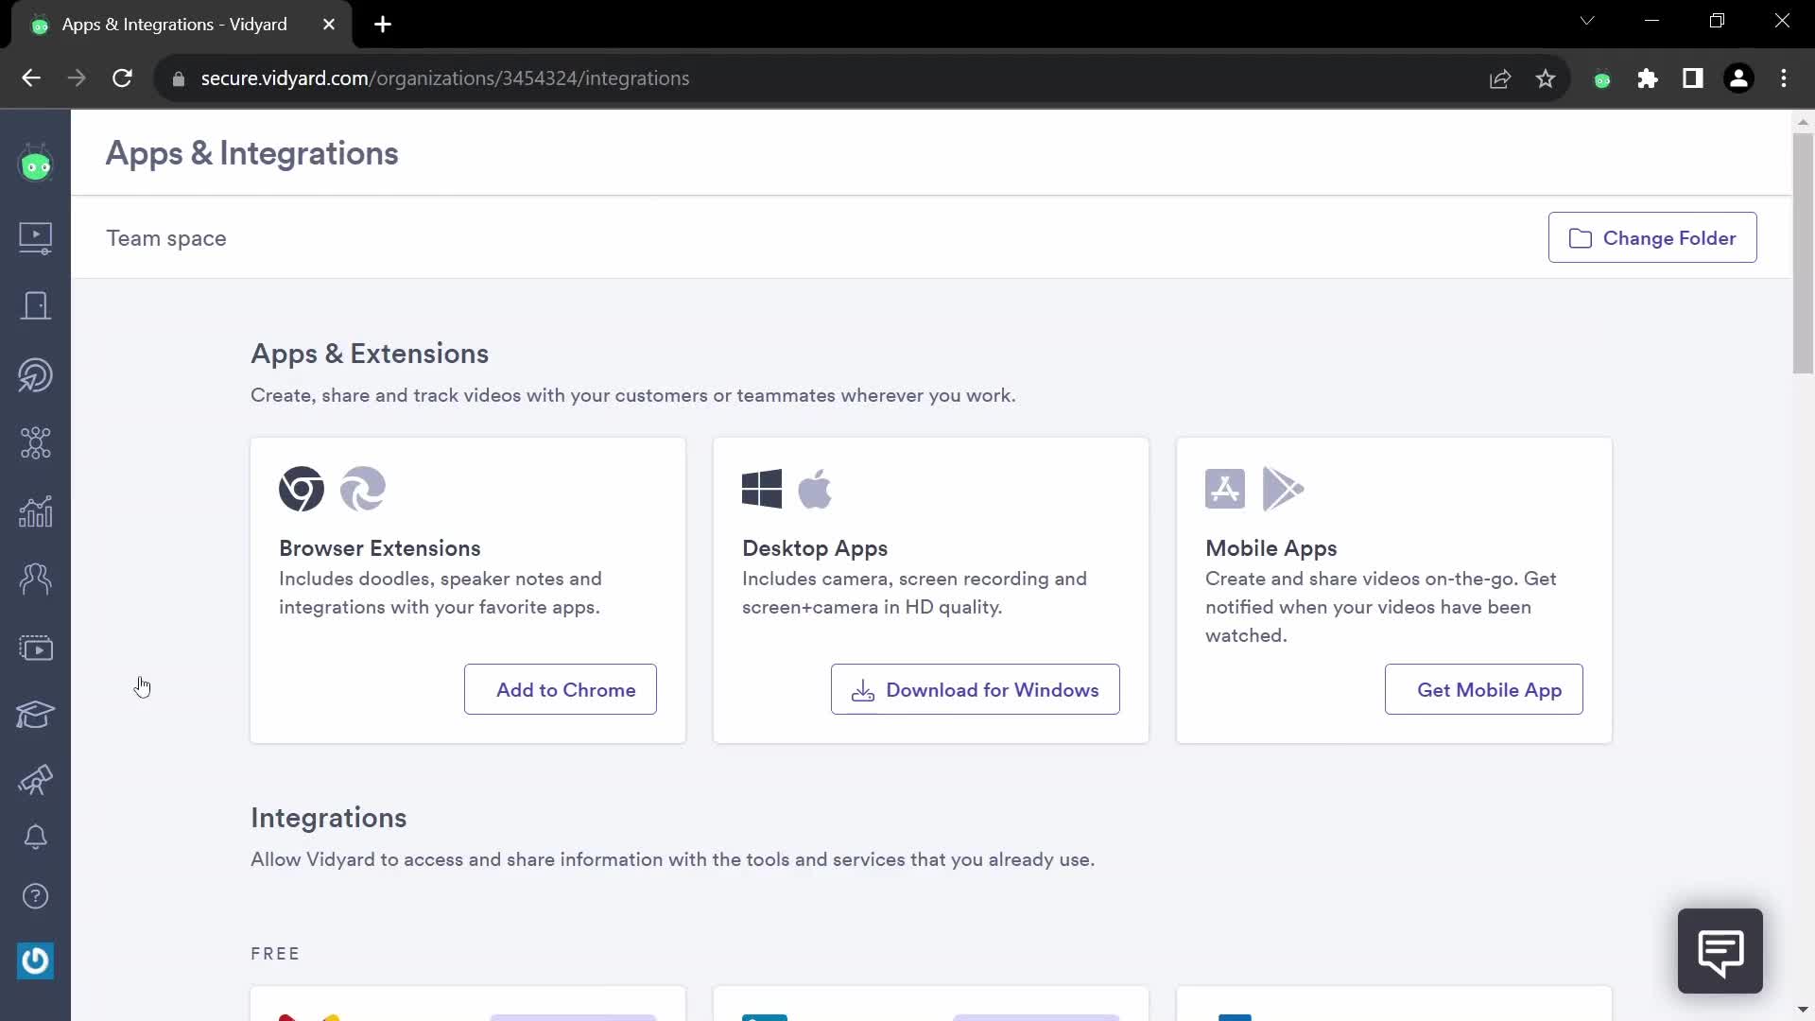Click the Mobile Apps heading
This screenshot has width=1815, height=1021.
click(1270, 548)
